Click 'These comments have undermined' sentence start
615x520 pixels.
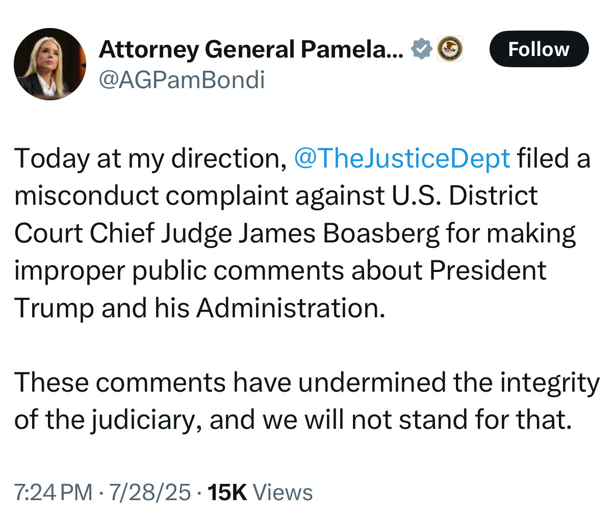(229, 382)
